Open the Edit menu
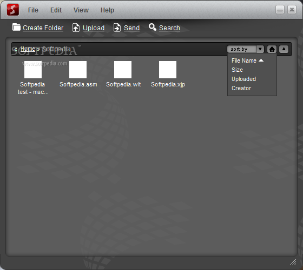303x270 pixels. (56, 10)
